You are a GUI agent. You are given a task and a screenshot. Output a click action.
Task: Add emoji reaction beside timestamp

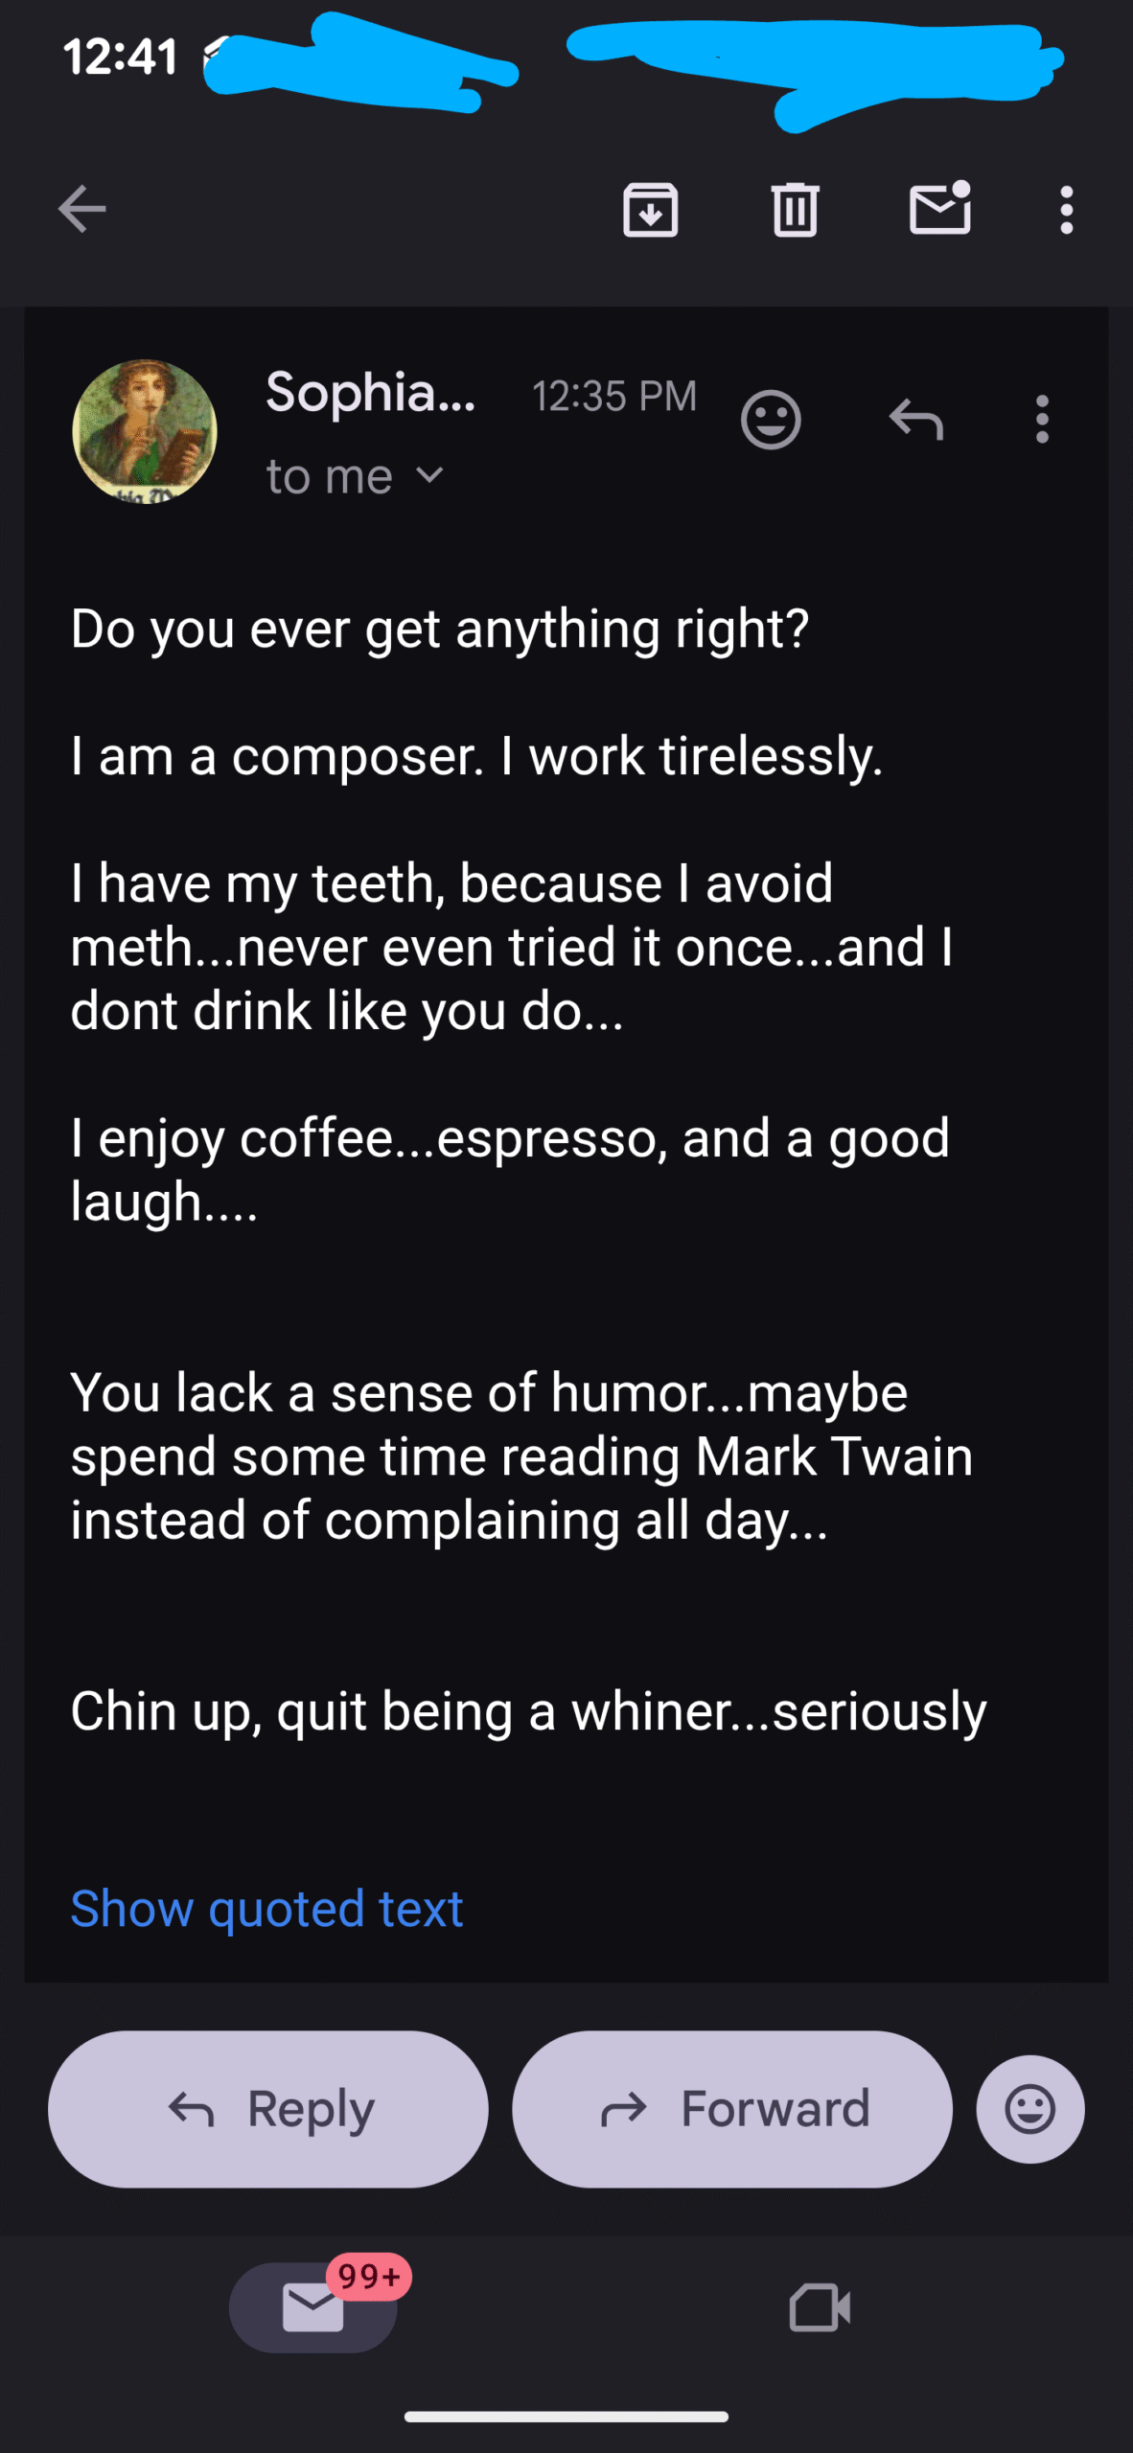click(771, 420)
